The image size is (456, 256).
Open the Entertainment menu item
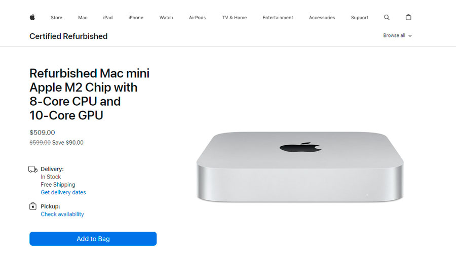click(278, 17)
